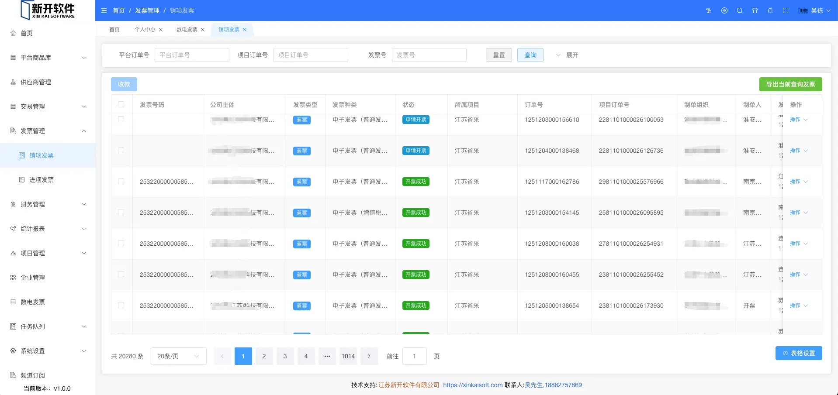Click 导出当前查询发票 export button
Image resolution: width=838 pixels, height=395 pixels.
click(x=790, y=84)
